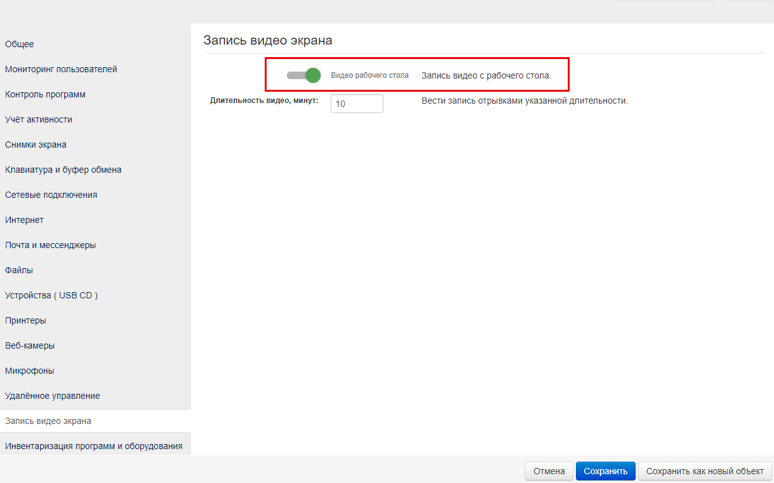774x483 pixels.
Task: Select Файлы in the sidebar
Action: tap(19, 270)
